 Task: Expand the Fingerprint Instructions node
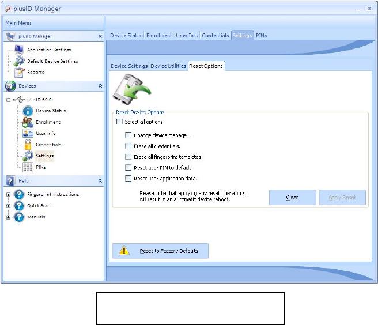[9, 195]
